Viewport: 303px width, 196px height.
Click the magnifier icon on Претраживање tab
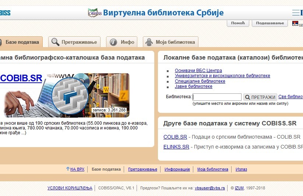pos(55,42)
